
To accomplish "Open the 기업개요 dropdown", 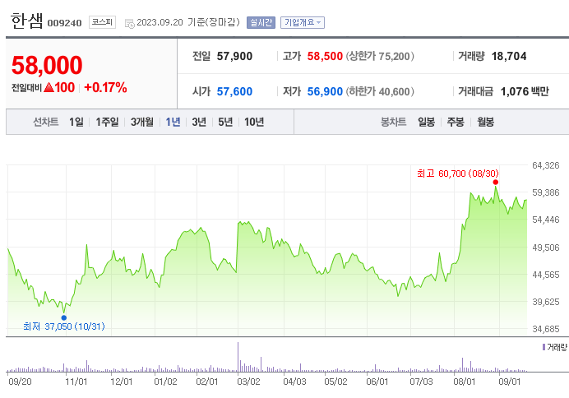I will click(303, 22).
